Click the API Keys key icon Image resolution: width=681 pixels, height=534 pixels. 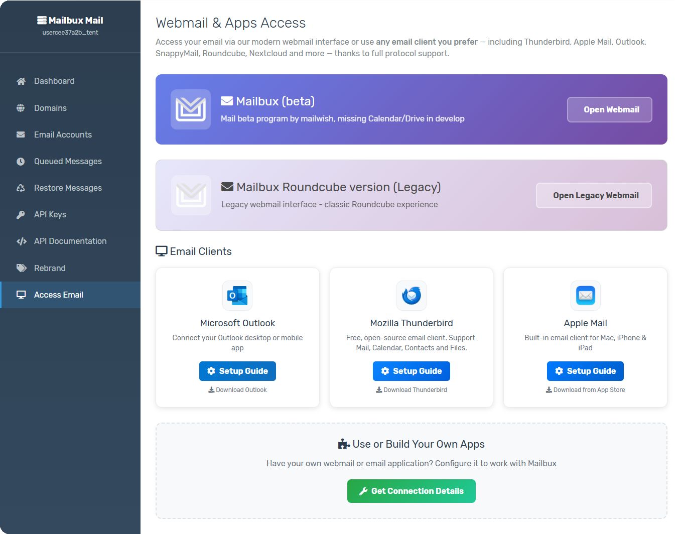(x=21, y=214)
